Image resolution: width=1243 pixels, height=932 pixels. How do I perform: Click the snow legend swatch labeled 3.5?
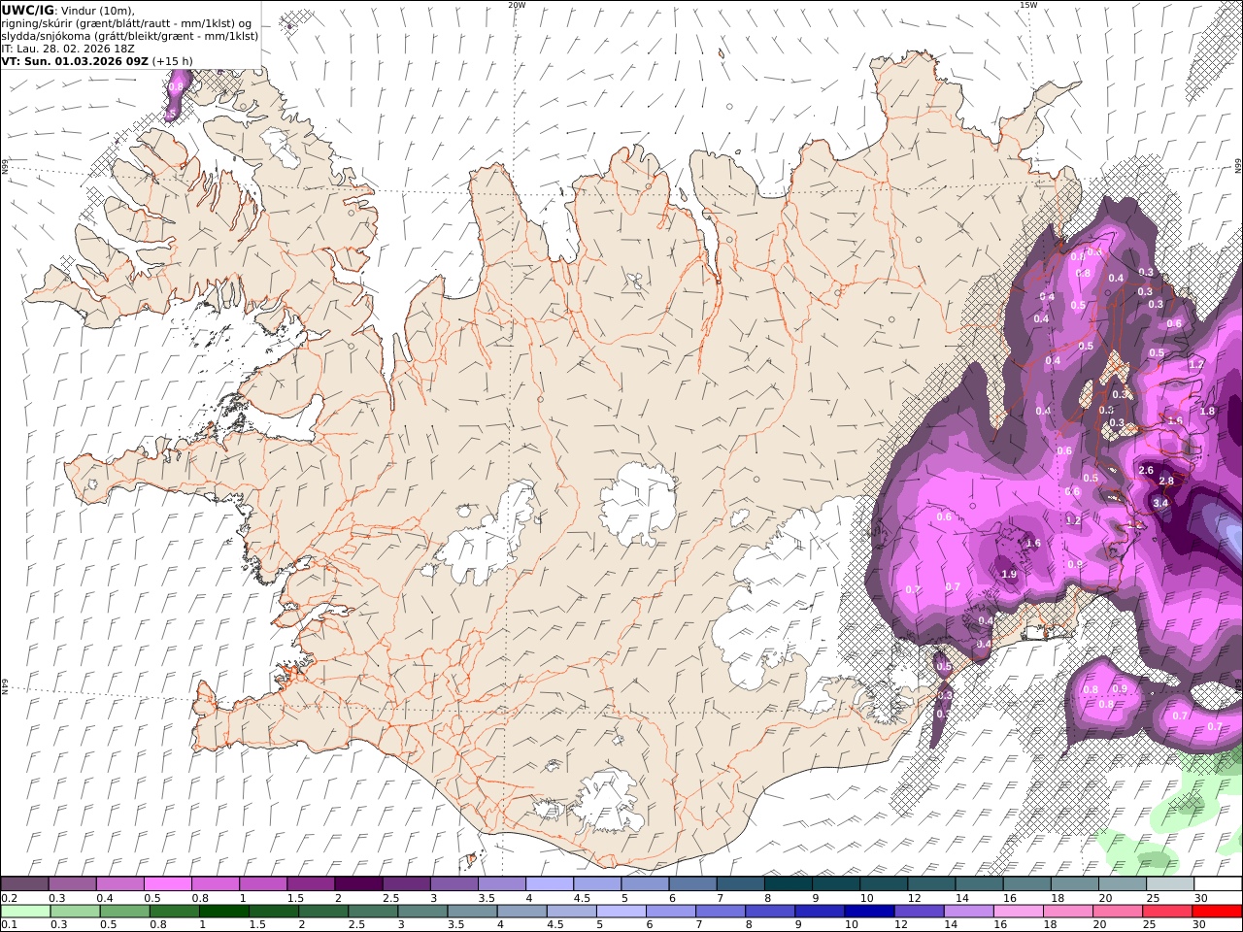point(501,884)
